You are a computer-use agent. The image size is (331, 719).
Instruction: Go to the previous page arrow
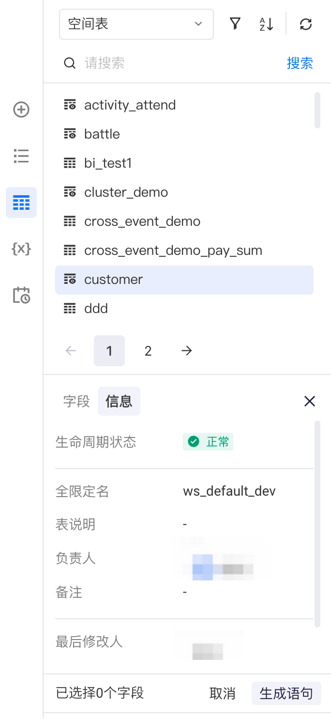(71, 351)
